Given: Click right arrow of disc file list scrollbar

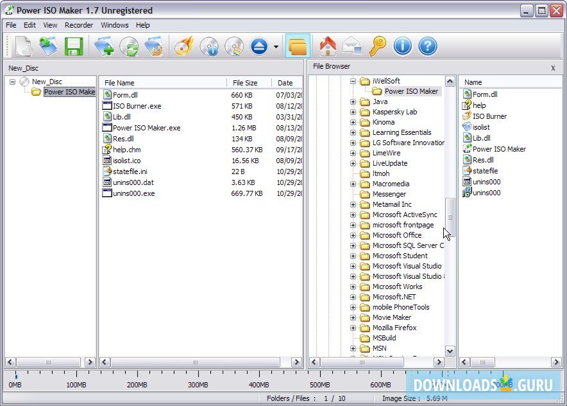Looking at the screenshot, I should (296, 362).
